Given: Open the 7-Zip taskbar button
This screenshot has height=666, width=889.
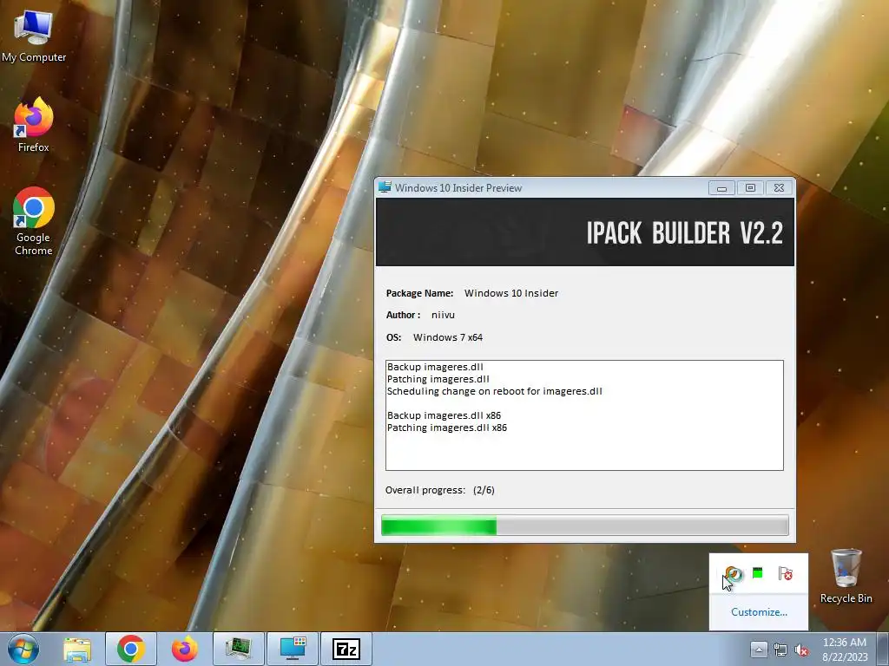Looking at the screenshot, I should [x=346, y=649].
